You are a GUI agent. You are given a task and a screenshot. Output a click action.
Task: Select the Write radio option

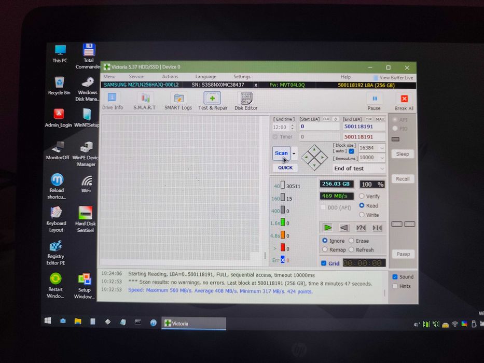pos(369,215)
